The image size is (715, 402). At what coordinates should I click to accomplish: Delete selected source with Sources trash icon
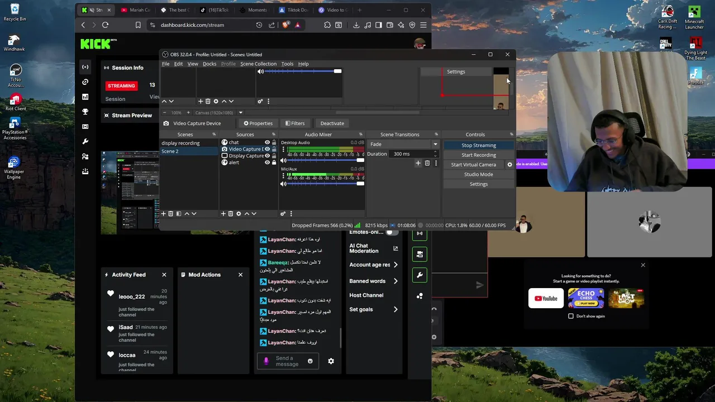pyautogui.click(x=231, y=213)
